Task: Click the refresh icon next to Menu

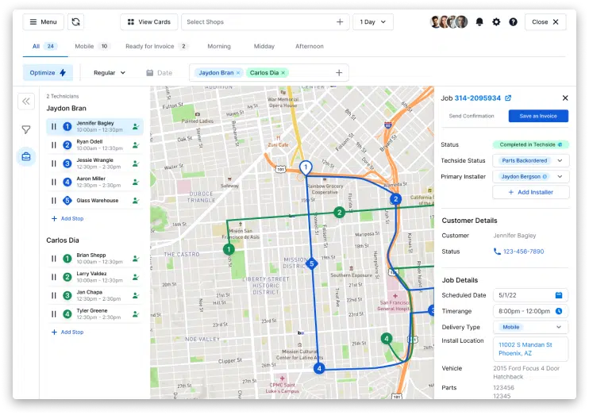Action: coord(76,22)
